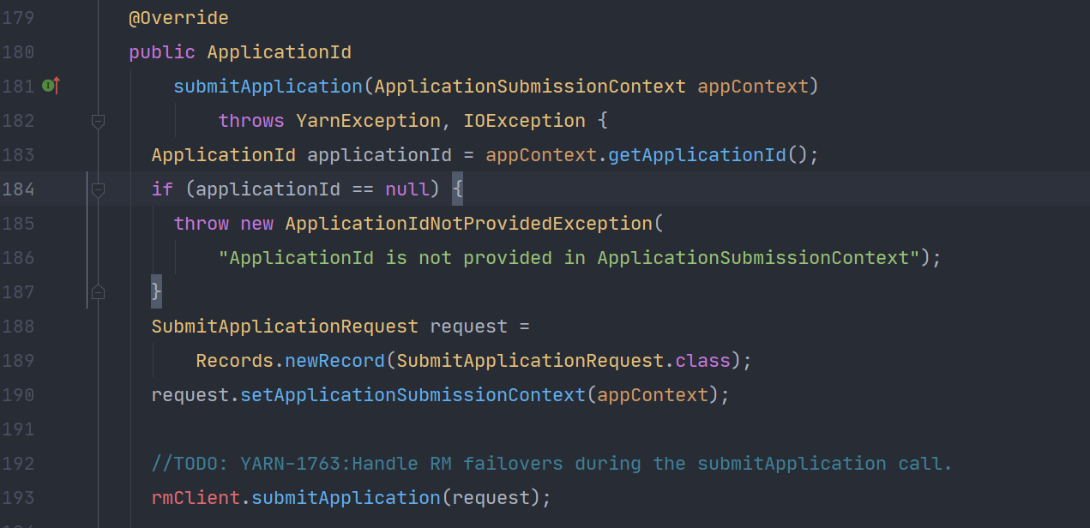This screenshot has width=1090, height=528.
Task: Click the fold end marker at line 187
Action: tap(98, 292)
